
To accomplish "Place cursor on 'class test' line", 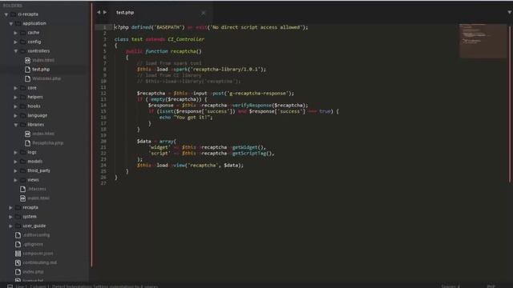I will point(160,39).
